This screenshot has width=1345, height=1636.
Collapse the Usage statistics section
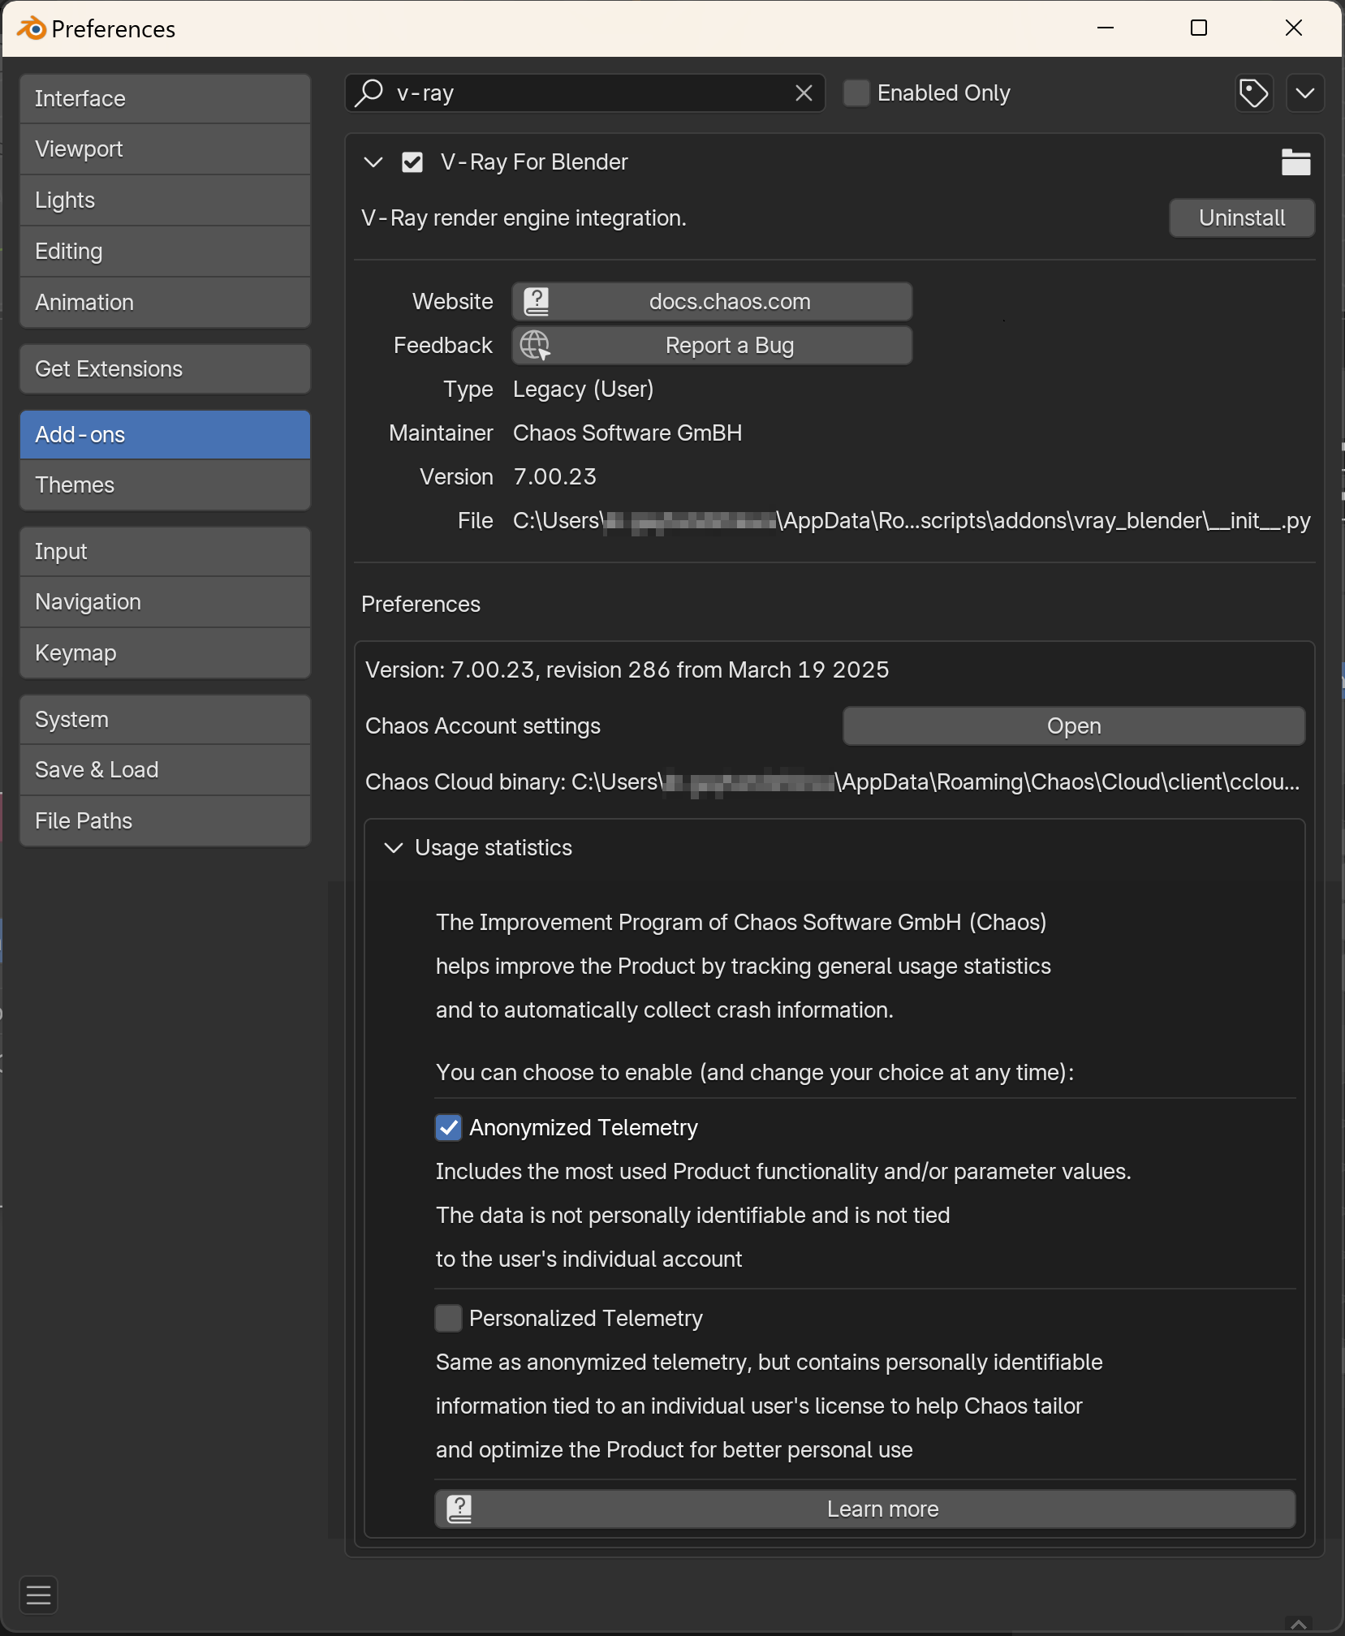click(394, 848)
